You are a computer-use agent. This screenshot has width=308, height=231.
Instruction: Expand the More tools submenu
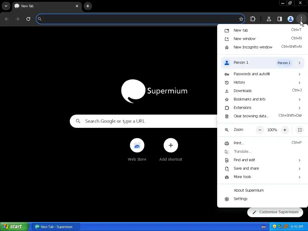pyautogui.click(x=263, y=177)
